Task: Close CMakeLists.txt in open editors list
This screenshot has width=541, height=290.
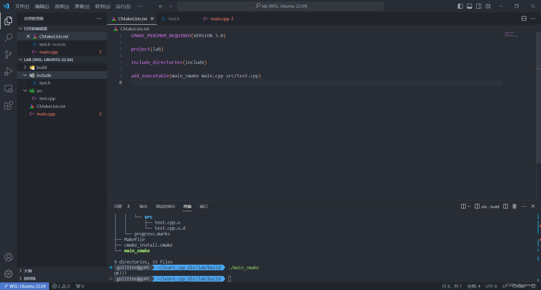Action: [x=28, y=36]
